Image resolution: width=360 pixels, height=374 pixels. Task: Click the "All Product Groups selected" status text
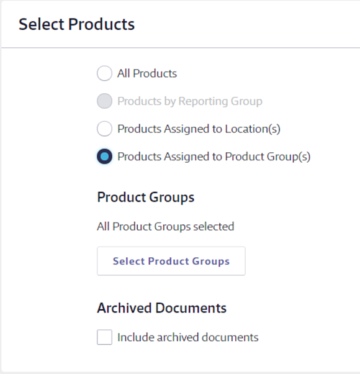pos(166,227)
